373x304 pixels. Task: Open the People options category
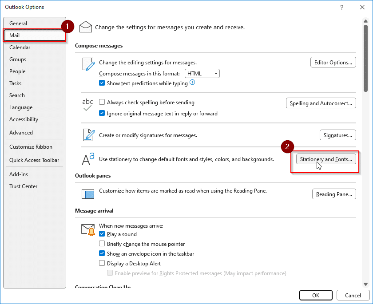(x=35, y=71)
